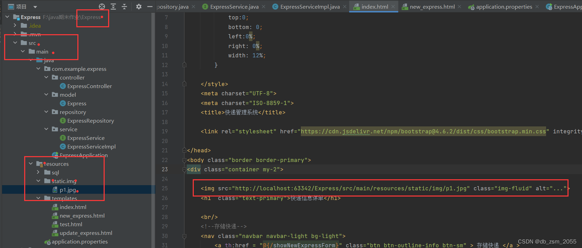Collapse the templates folder
582x248 pixels.
pos(38,198)
